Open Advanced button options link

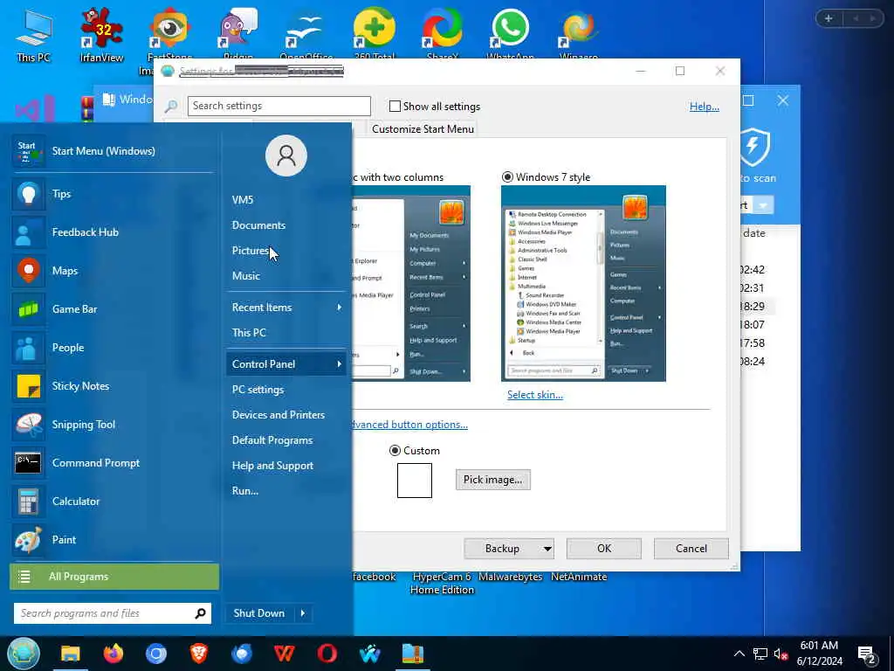(410, 425)
